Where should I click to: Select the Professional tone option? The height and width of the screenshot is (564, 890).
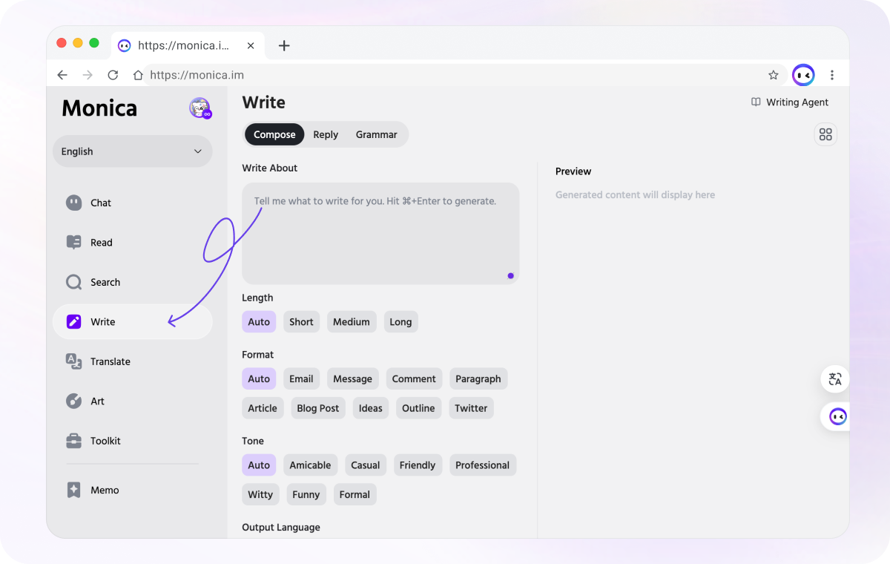(x=482, y=465)
